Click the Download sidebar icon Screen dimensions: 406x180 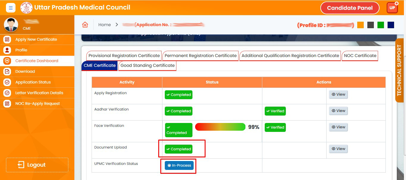click(x=7, y=72)
